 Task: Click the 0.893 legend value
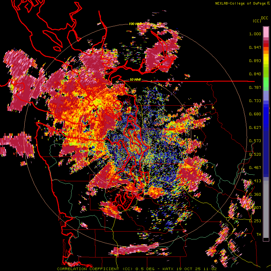(x=255, y=61)
